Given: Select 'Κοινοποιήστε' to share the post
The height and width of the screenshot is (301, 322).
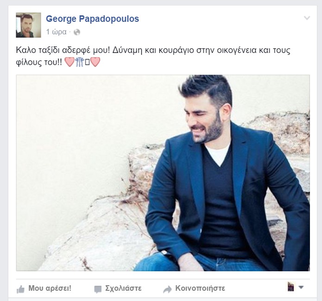Looking at the screenshot, I should [x=200, y=288].
